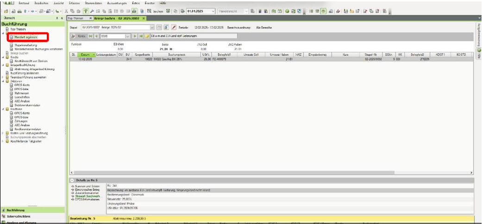Open the Auswertungen menu

[116, 3]
